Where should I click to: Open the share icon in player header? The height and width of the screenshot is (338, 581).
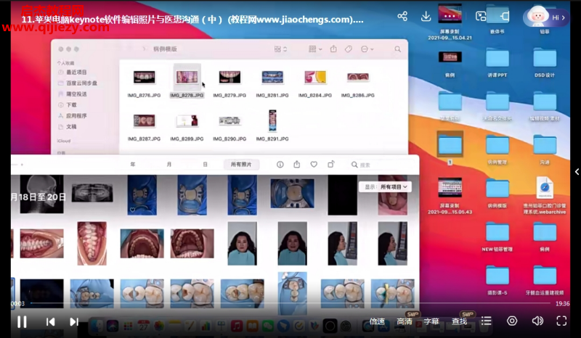click(x=402, y=16)
